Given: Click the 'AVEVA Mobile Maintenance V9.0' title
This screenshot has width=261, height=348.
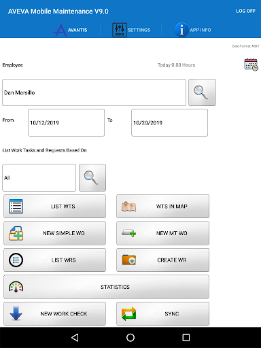Looking at the screenshot, I should pos(58,11).
